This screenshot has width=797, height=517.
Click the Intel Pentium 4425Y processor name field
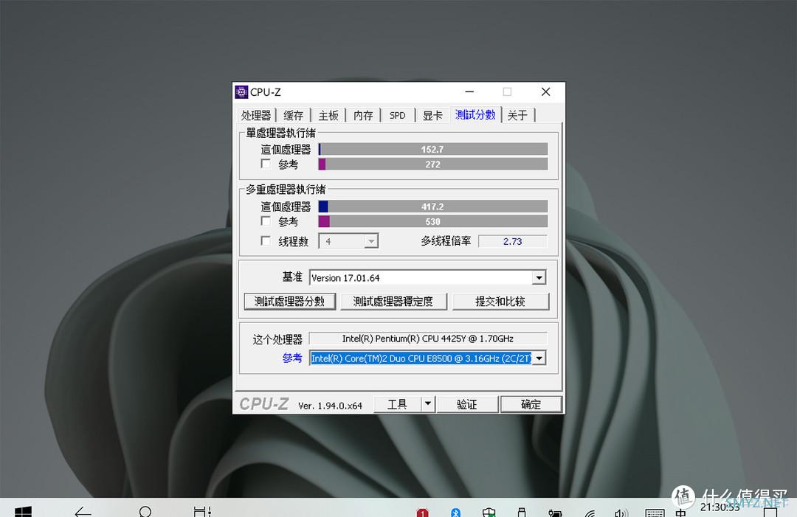tap(428, 339)
